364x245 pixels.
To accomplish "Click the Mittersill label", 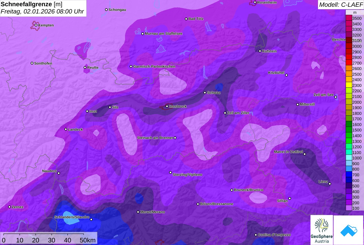I will pos(307,104).
